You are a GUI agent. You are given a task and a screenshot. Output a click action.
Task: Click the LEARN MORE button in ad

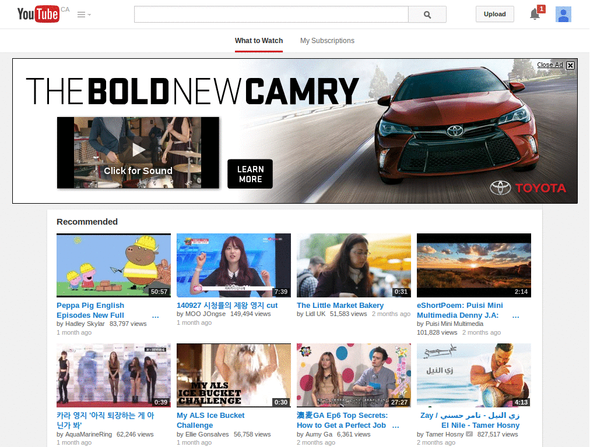point(250,173)
